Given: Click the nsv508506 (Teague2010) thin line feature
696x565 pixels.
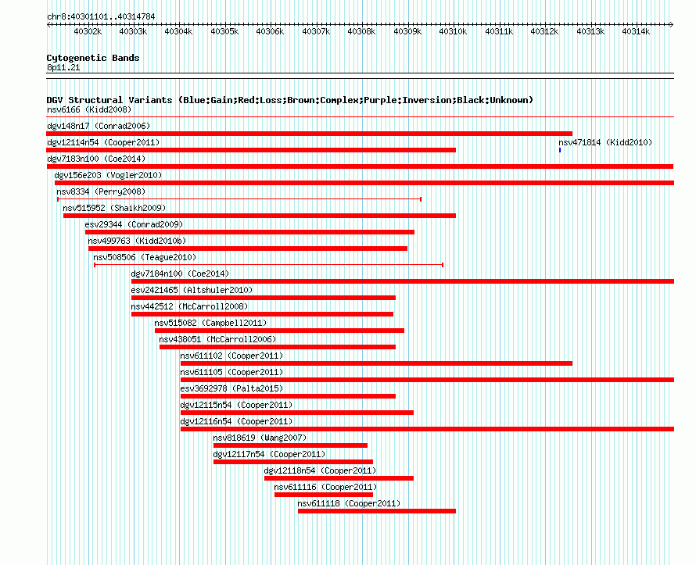Looking at the screenshot, I should coord(268,265).
